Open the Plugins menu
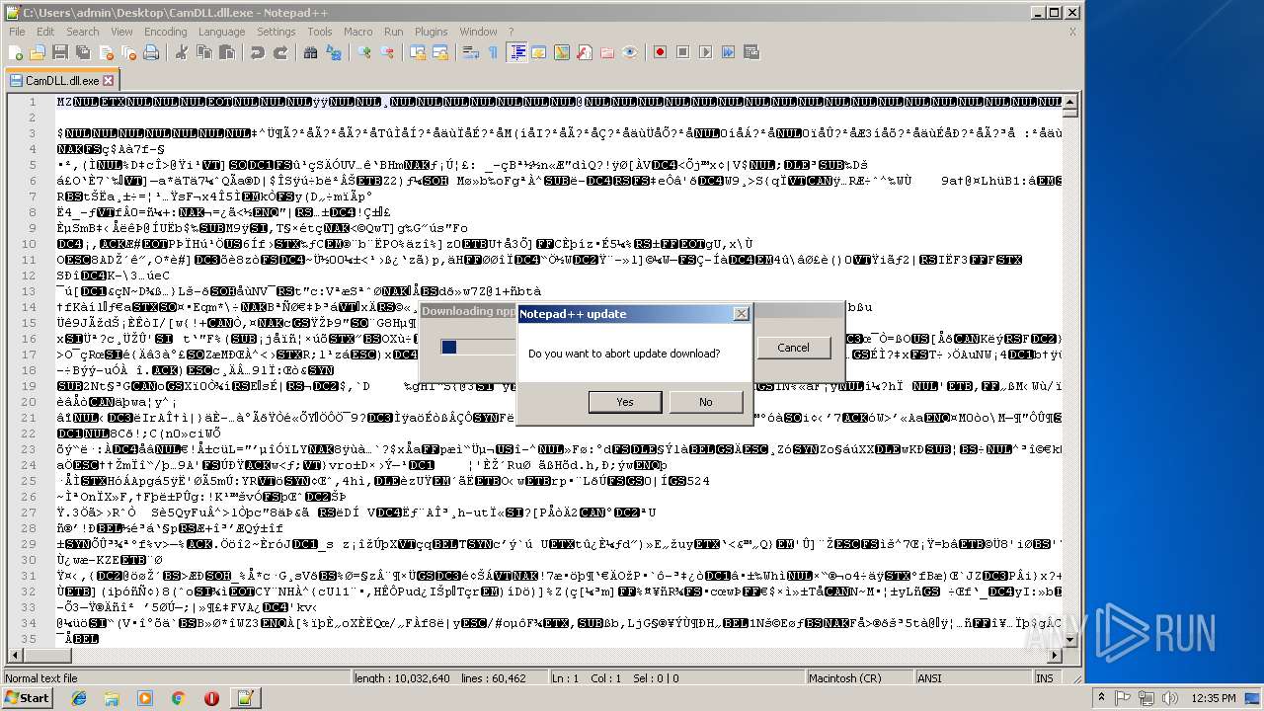This screenshot has height=711, width=1264. (x=432, y=32)
